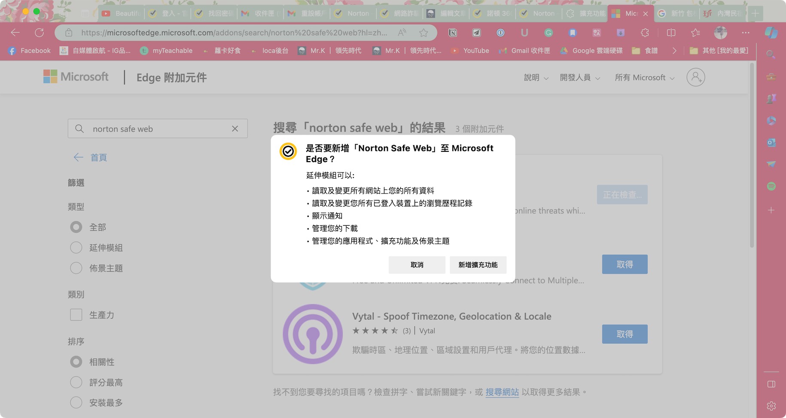Click 新增擴充功能 to add Norton Safe Web

coord(478,265)
